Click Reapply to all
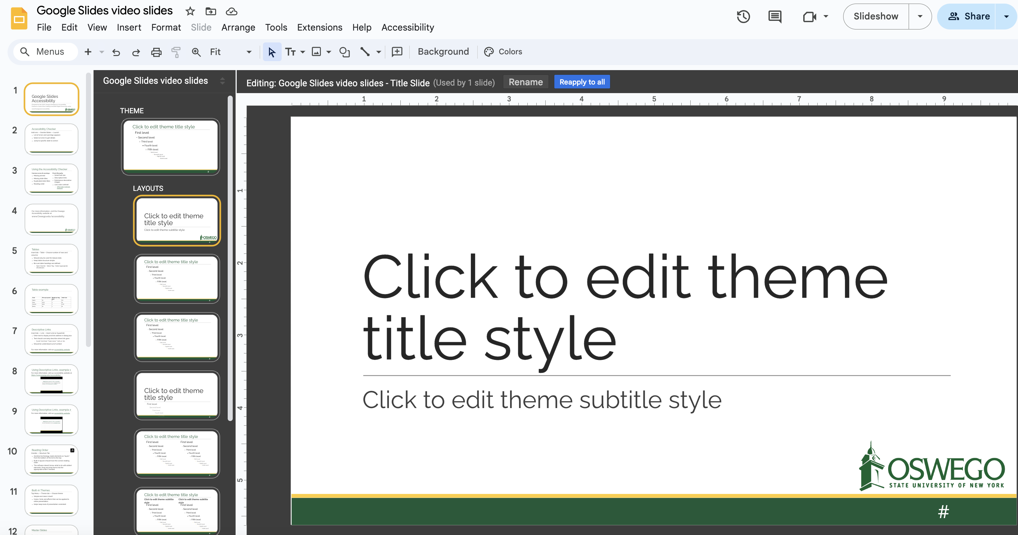The image size is (1018, 535). tap(582, 82)
